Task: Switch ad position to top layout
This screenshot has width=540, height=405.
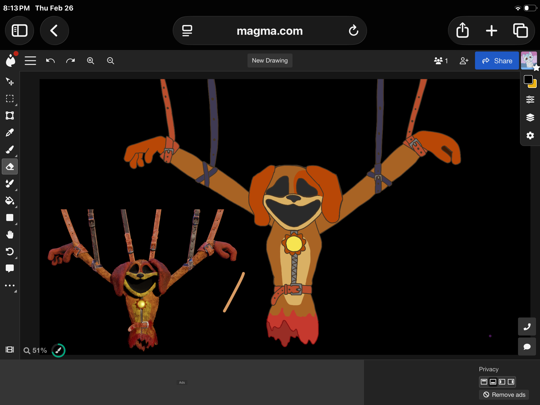Action: 484,382
